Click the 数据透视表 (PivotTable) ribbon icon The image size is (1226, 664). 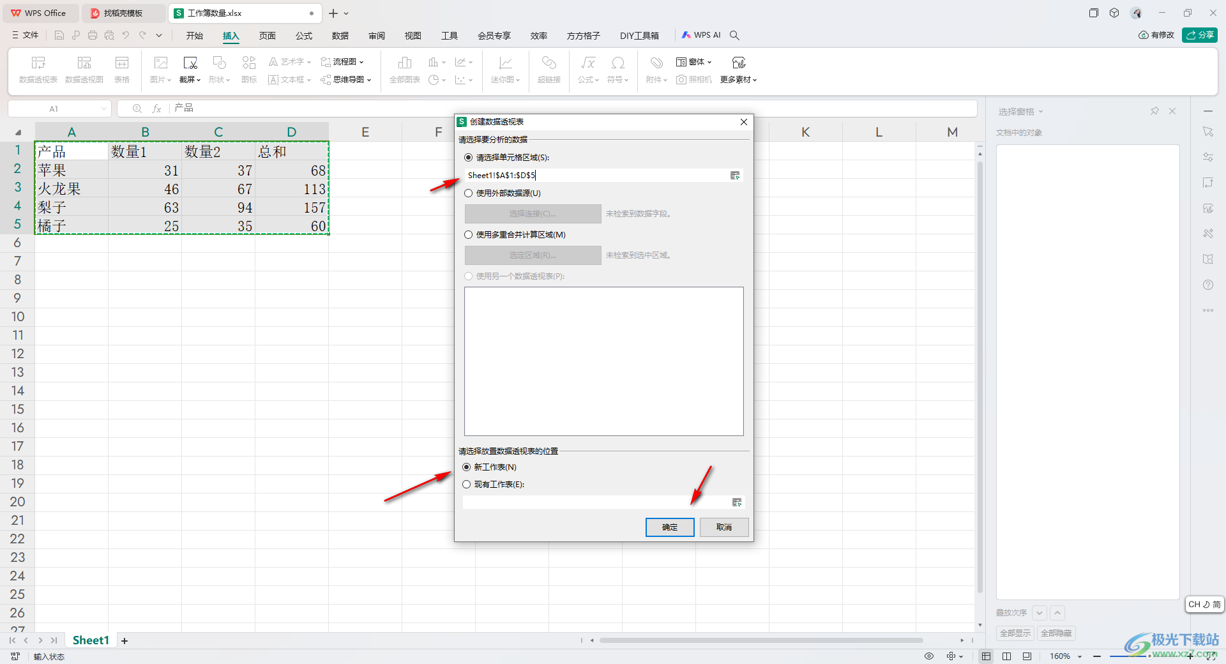tap(38, 69)
